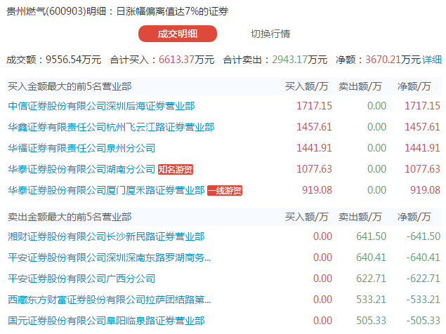Click net value -640.41
The height and width of the screenshot is (334, 446).
(424, 258)
